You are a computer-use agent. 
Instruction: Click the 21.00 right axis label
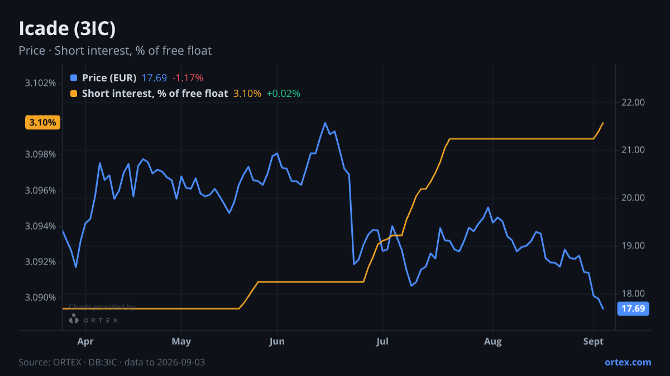[x=633, y=150]
